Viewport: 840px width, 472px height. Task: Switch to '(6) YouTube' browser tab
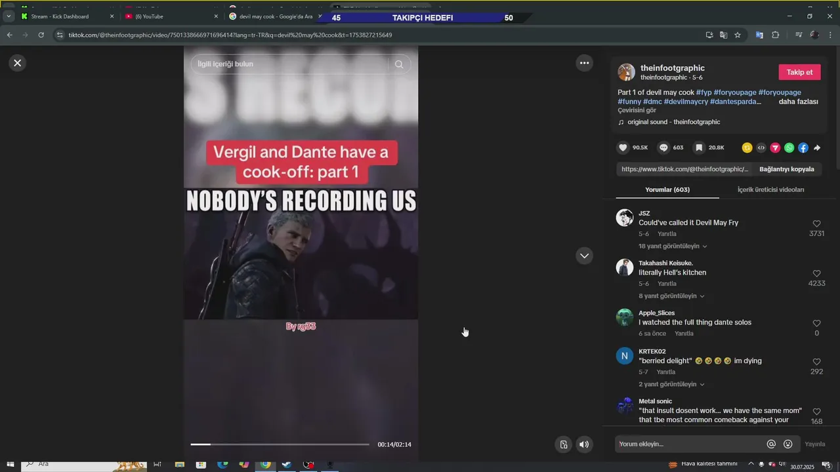[171, 16]
